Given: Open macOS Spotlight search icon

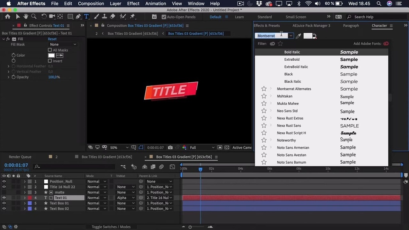Looking at the screenshot, I should click(379, 4).
